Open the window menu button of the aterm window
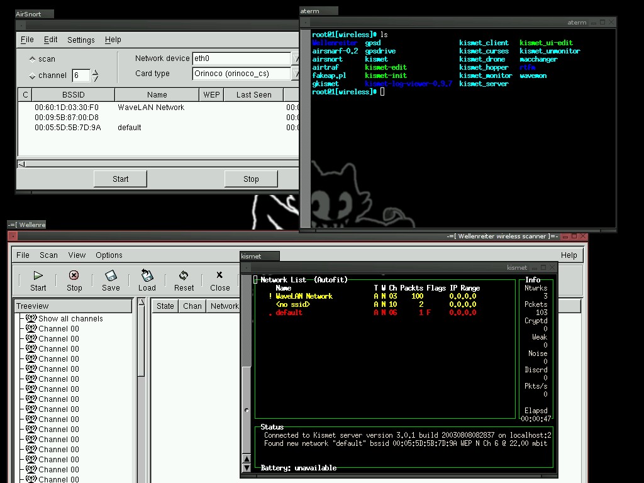644x483 pixels. click(306, 22)
